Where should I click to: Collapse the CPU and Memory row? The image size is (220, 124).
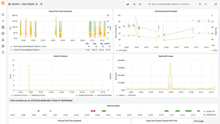(9, 101)
